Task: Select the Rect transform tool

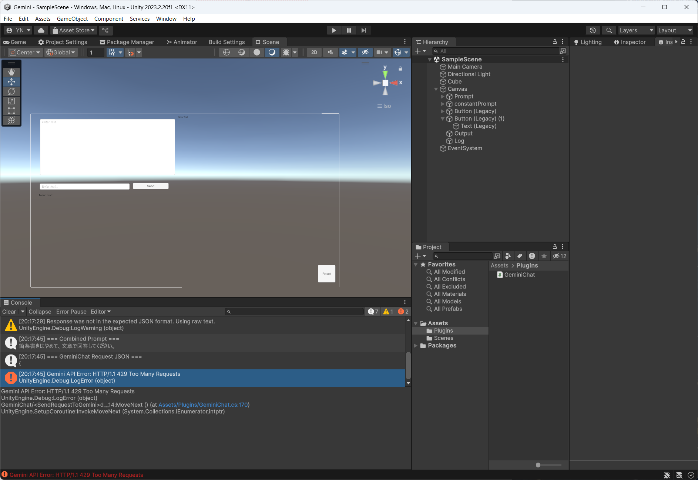Action: [11, 111]
